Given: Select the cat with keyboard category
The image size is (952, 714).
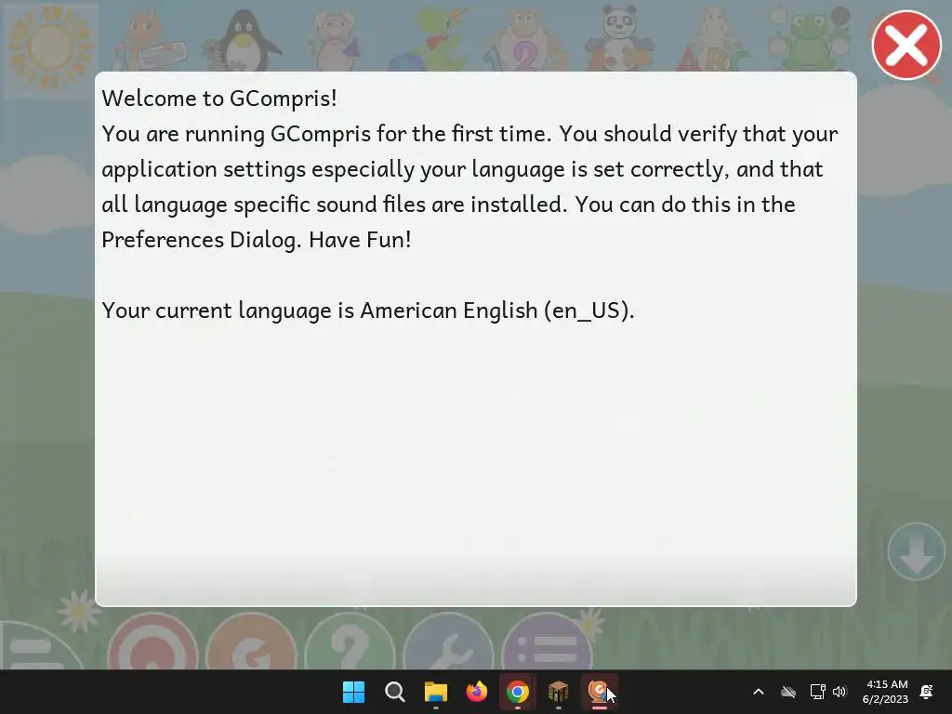Looking at the screenshot, I should click(x=151, y=40).
